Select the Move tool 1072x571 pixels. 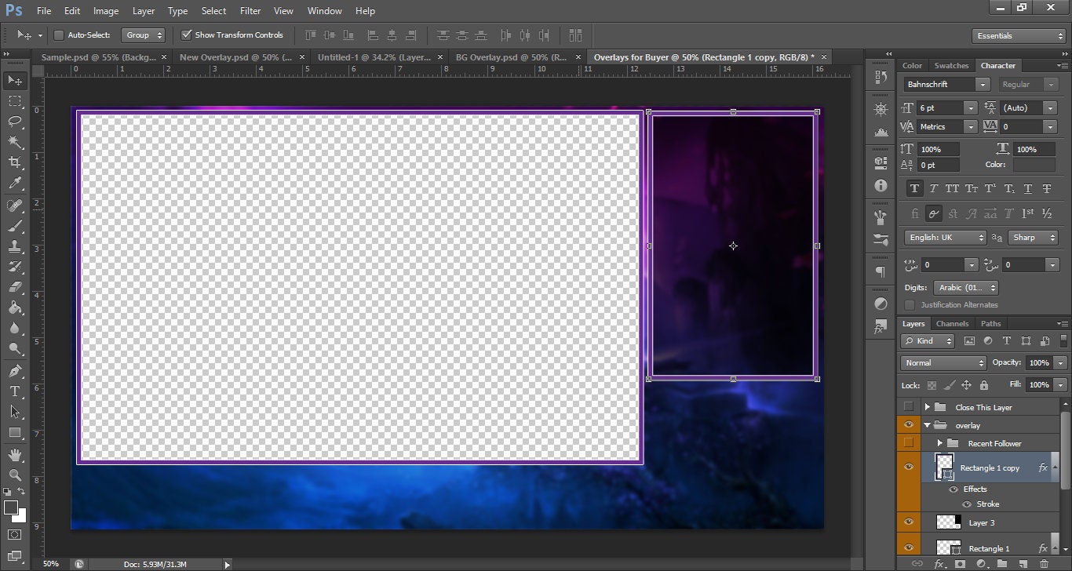point(16,80)
